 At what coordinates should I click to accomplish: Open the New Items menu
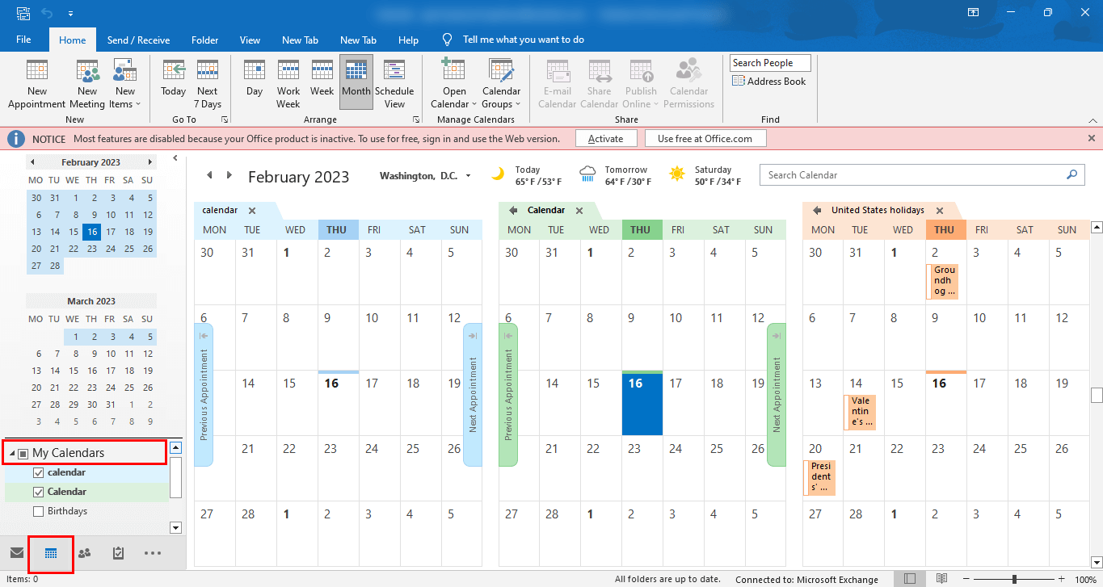coord(124,84)
